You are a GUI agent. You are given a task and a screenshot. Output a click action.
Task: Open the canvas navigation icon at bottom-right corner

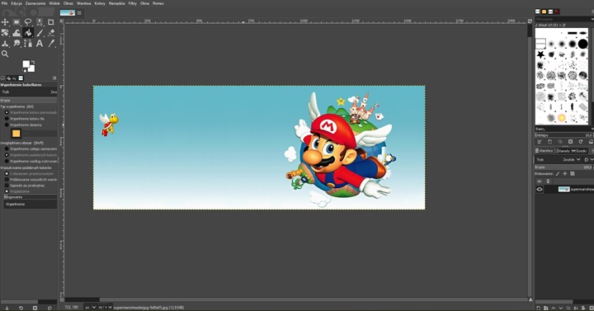tap(530, 299)
